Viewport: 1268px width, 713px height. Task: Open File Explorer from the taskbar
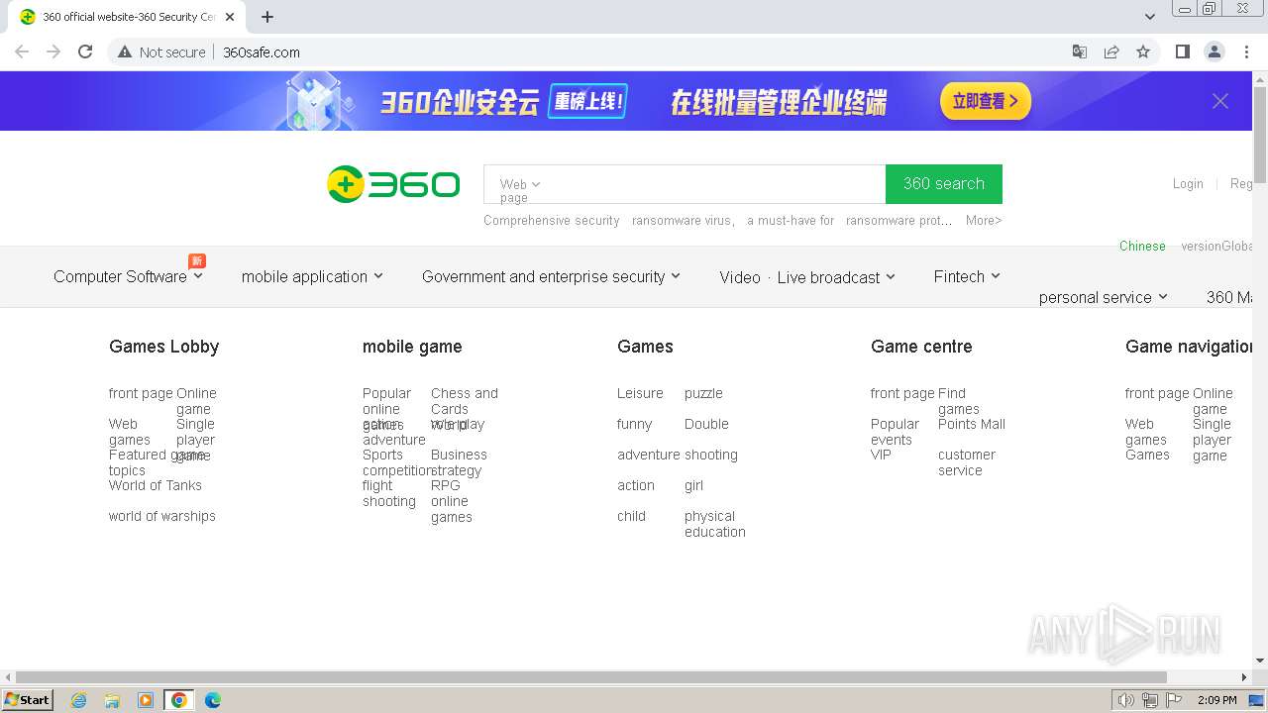tap(112, 700)
